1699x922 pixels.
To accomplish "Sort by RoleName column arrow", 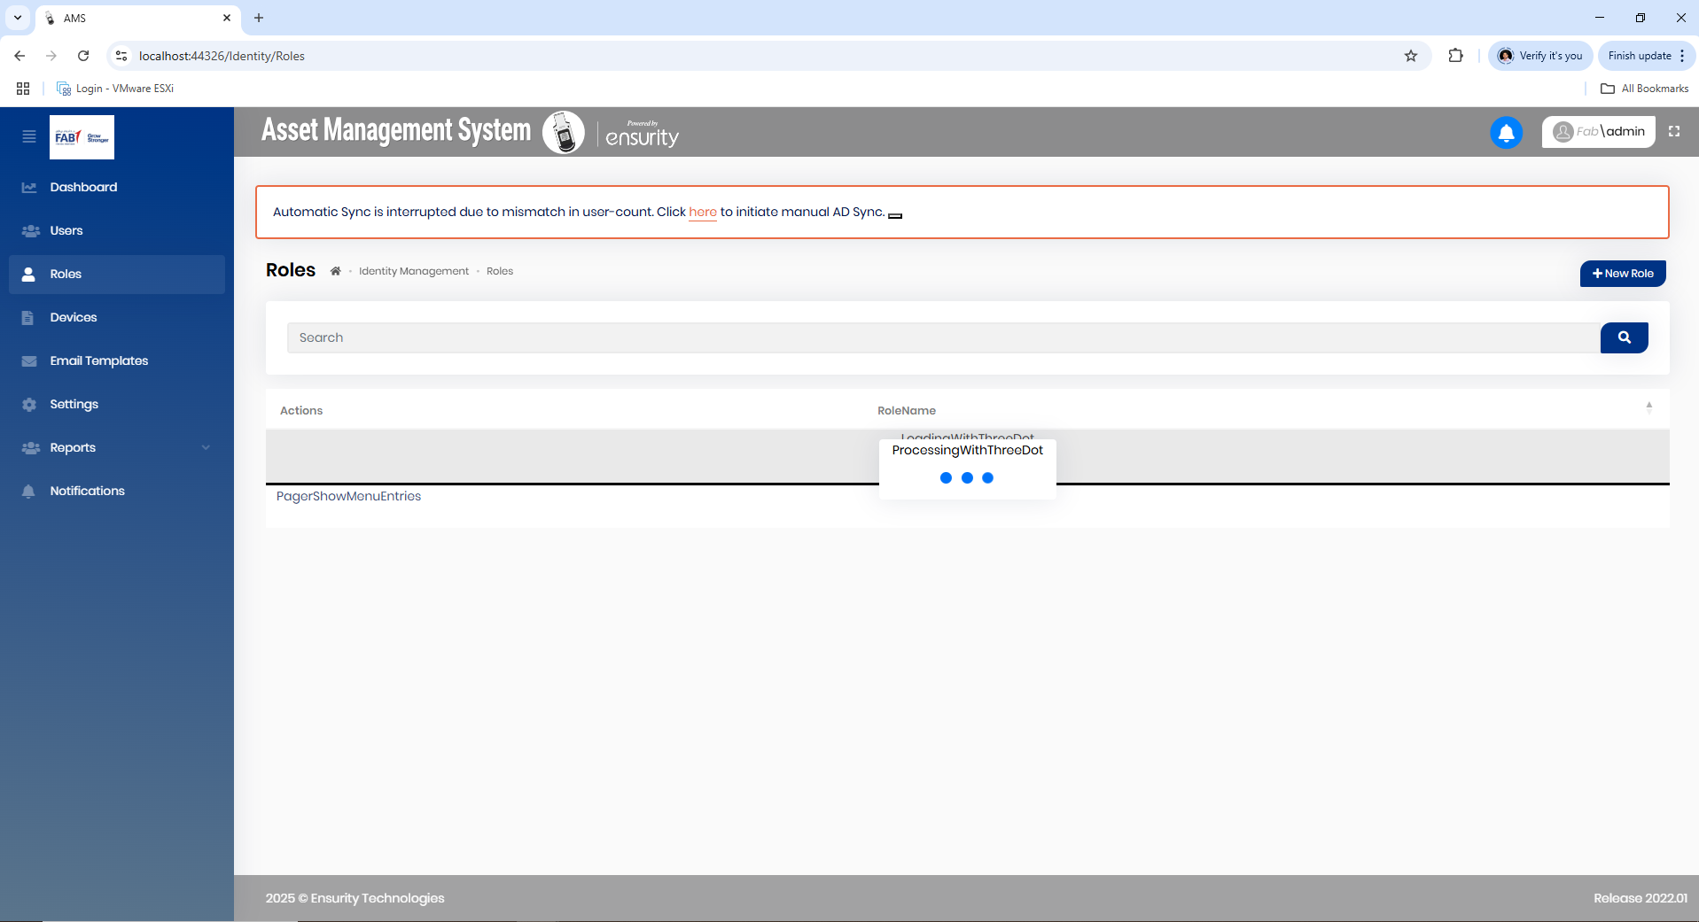I will (x=1648, y=407).
